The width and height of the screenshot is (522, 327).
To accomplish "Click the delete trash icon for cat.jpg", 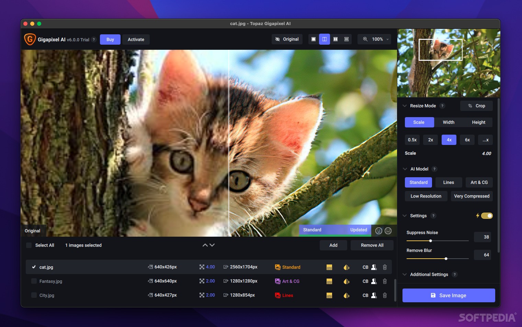I will tap(385, 267).
